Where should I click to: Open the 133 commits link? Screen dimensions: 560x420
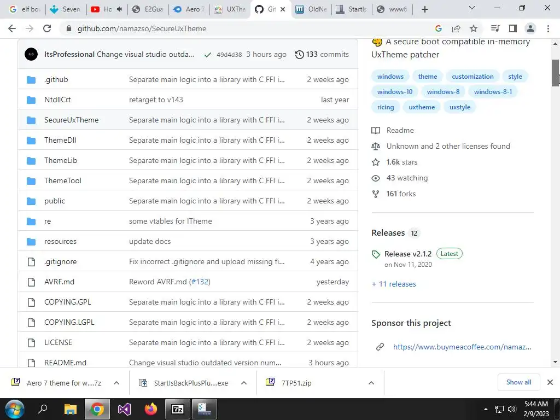point(322,54)
